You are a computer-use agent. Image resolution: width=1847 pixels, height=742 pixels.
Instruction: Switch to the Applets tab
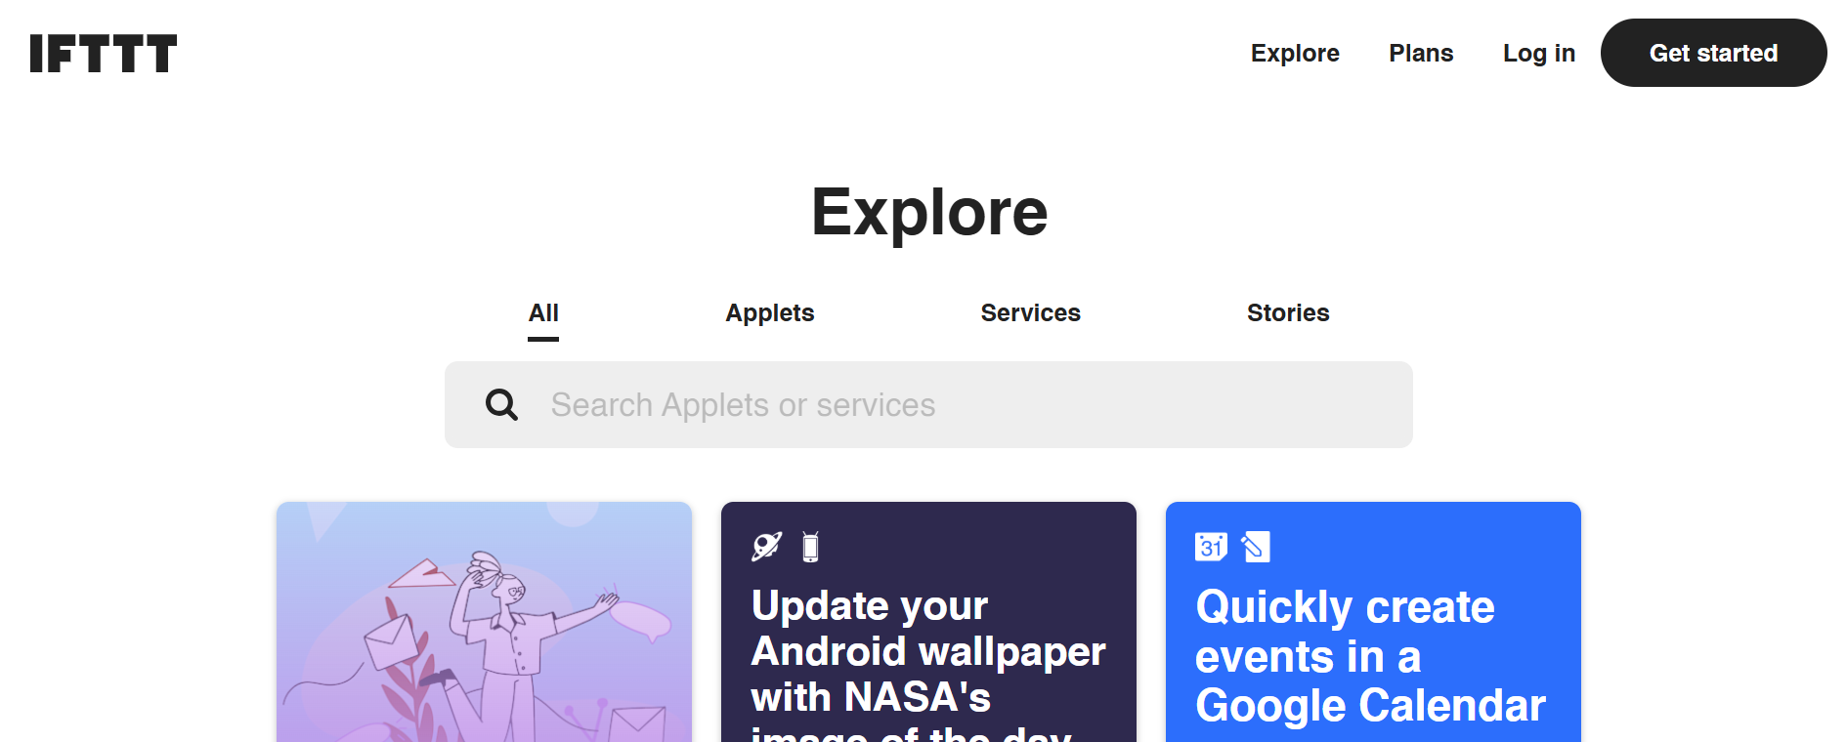(769, 313)
